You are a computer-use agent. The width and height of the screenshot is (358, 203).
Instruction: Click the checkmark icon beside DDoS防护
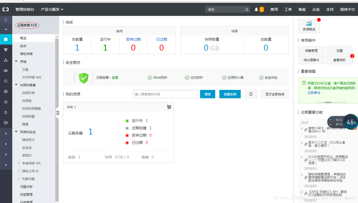pyautogui.click(x=150, y=78)
